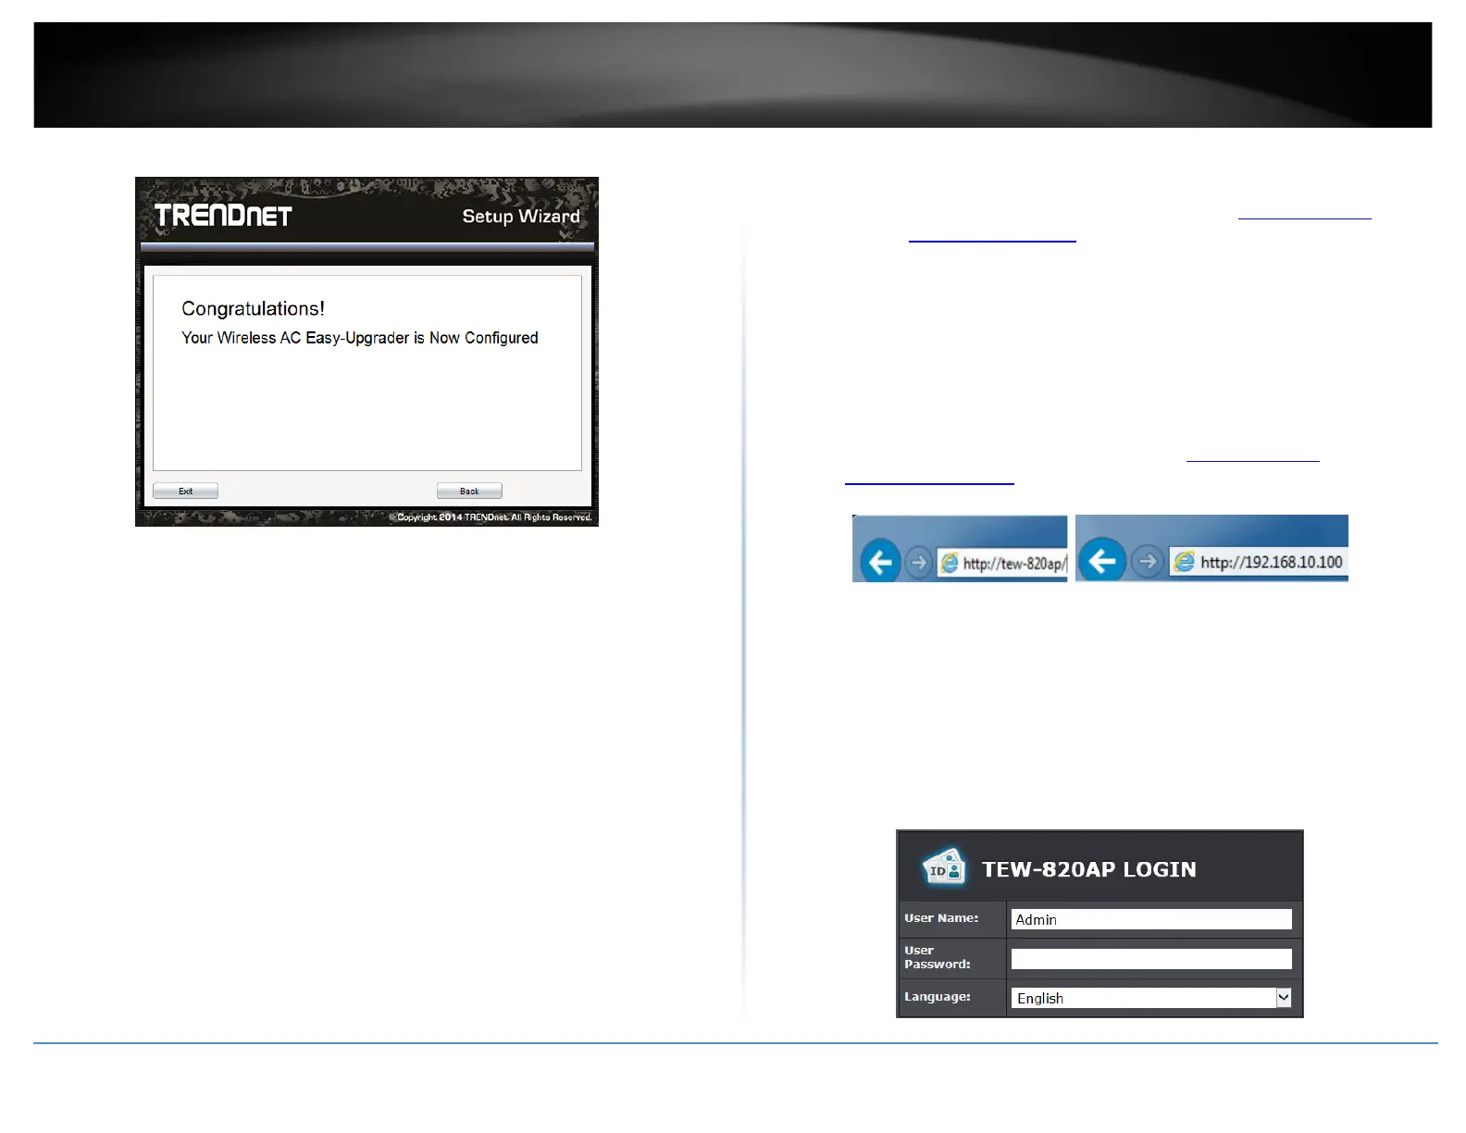1466x1133 pixels.
Task: Click the IE page icon before http://192.168.10.100
Action: 1184,561
